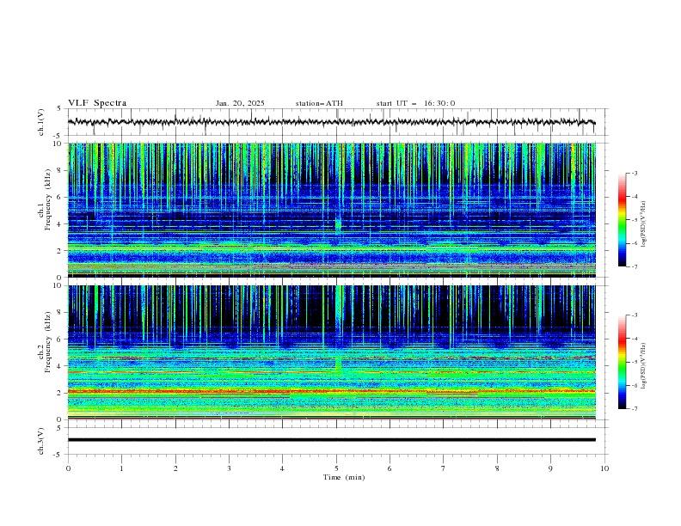Click the 'VLF Spectra' title text
The image size is (681, 526).
tap(97, 103)
